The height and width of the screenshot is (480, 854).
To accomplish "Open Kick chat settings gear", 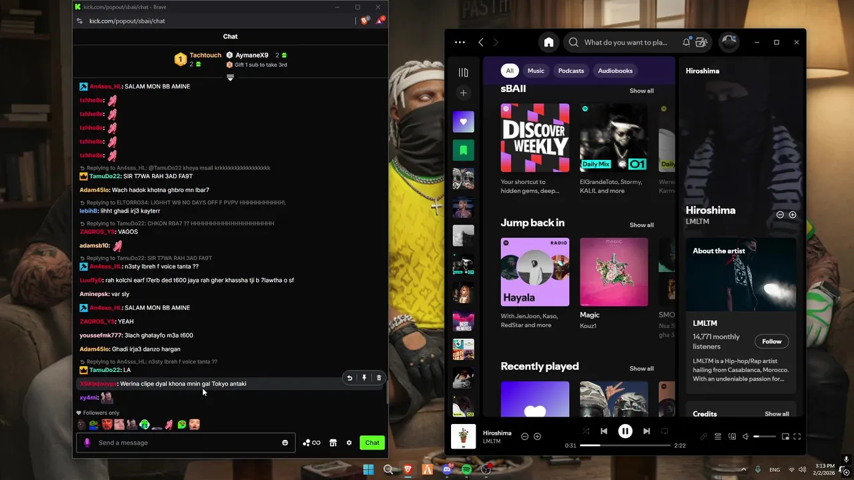I will (x=349, y=443).
